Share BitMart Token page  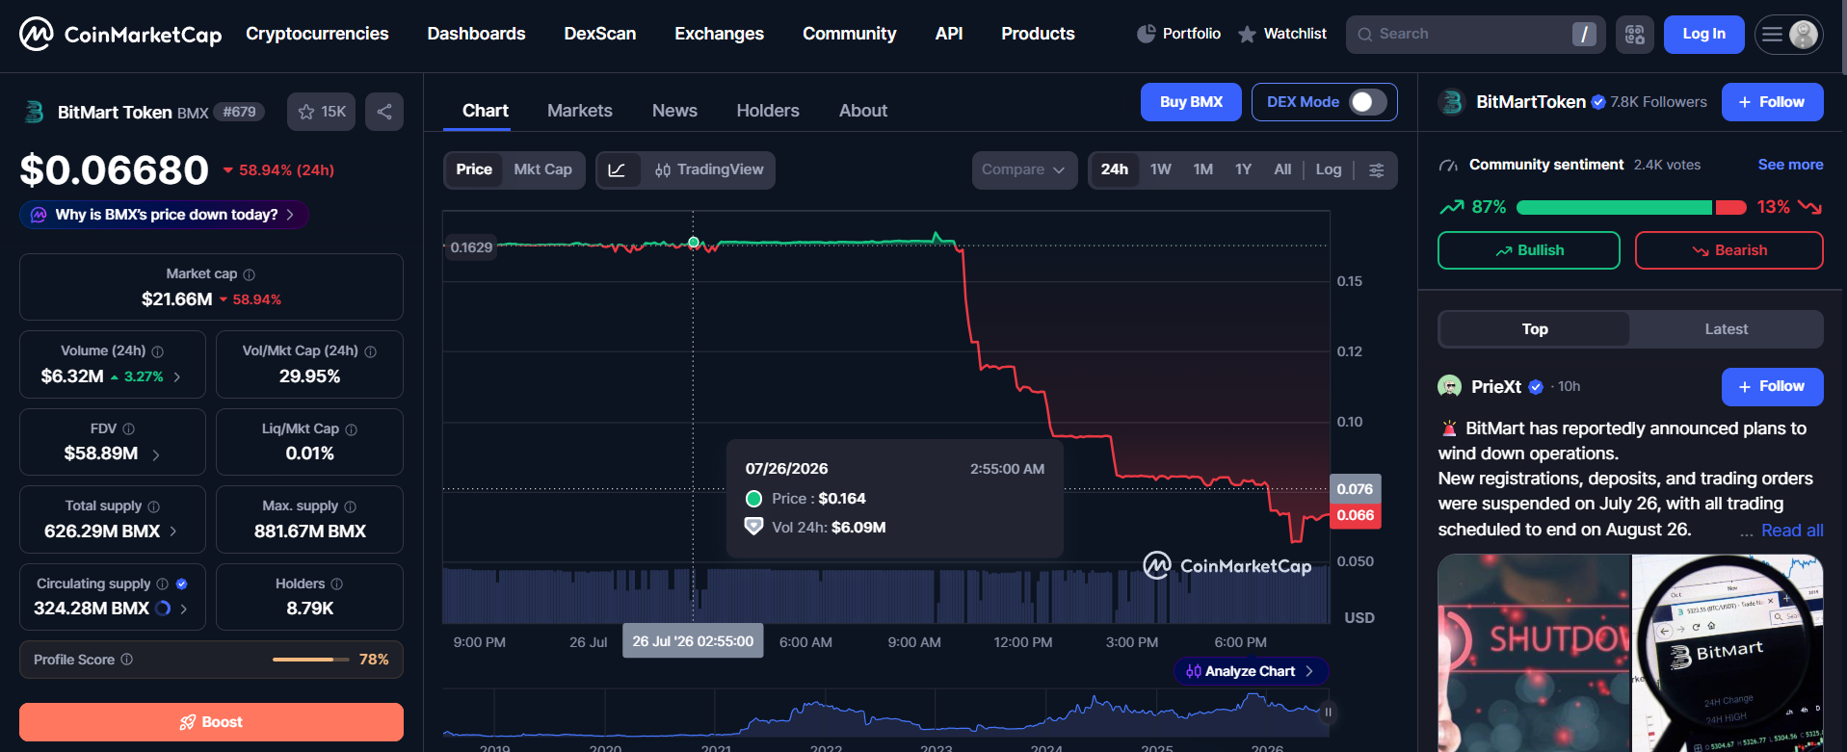(x=384, y=112)
